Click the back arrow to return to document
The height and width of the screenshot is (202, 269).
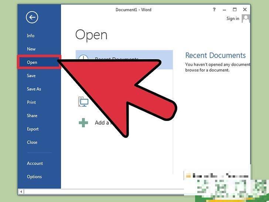pos(32,17)
